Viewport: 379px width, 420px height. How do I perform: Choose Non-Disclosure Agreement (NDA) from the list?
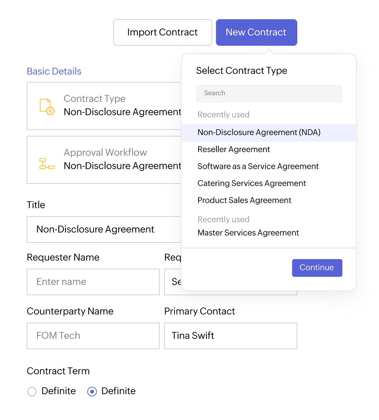coord(259,132)
